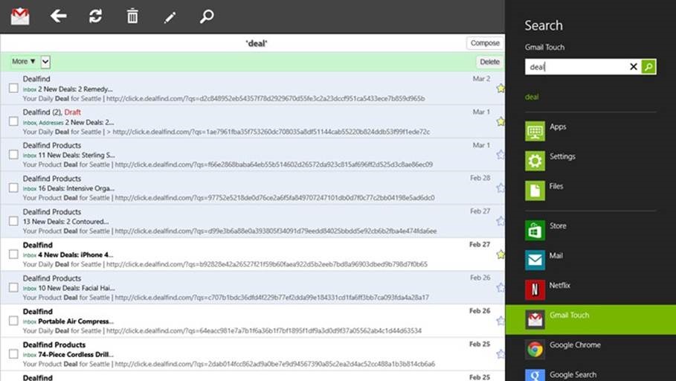
Task: Select checkbox for the Dealfind (2) Draft email
Action: click(x=13, y=121)
